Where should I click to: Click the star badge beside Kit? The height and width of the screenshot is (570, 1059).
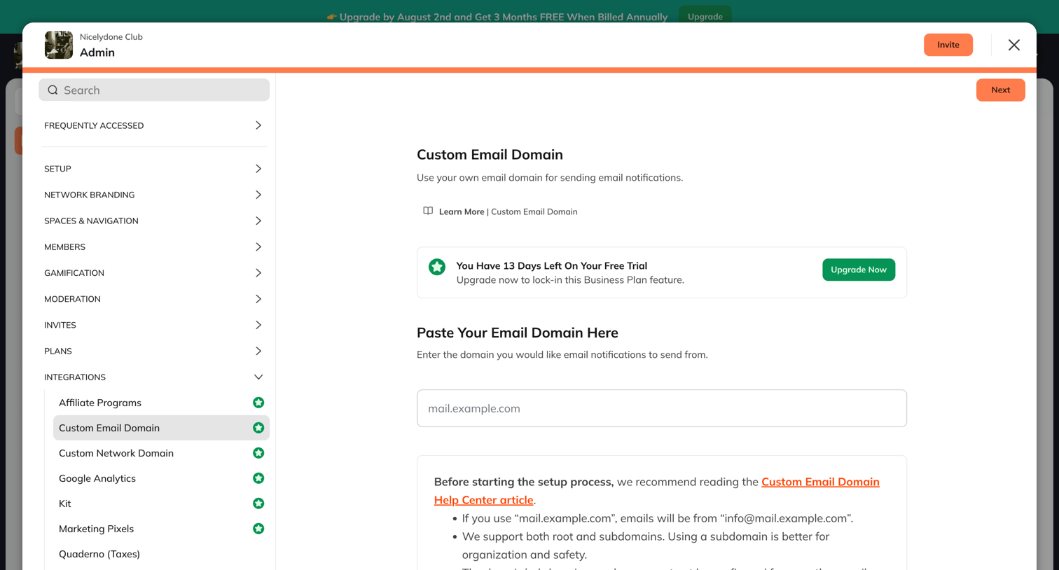258,503
